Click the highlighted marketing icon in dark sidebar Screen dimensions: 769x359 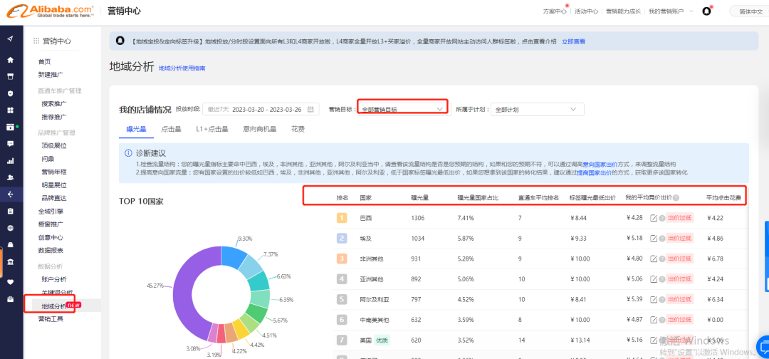pyautogui.click(x=10, y=194)
